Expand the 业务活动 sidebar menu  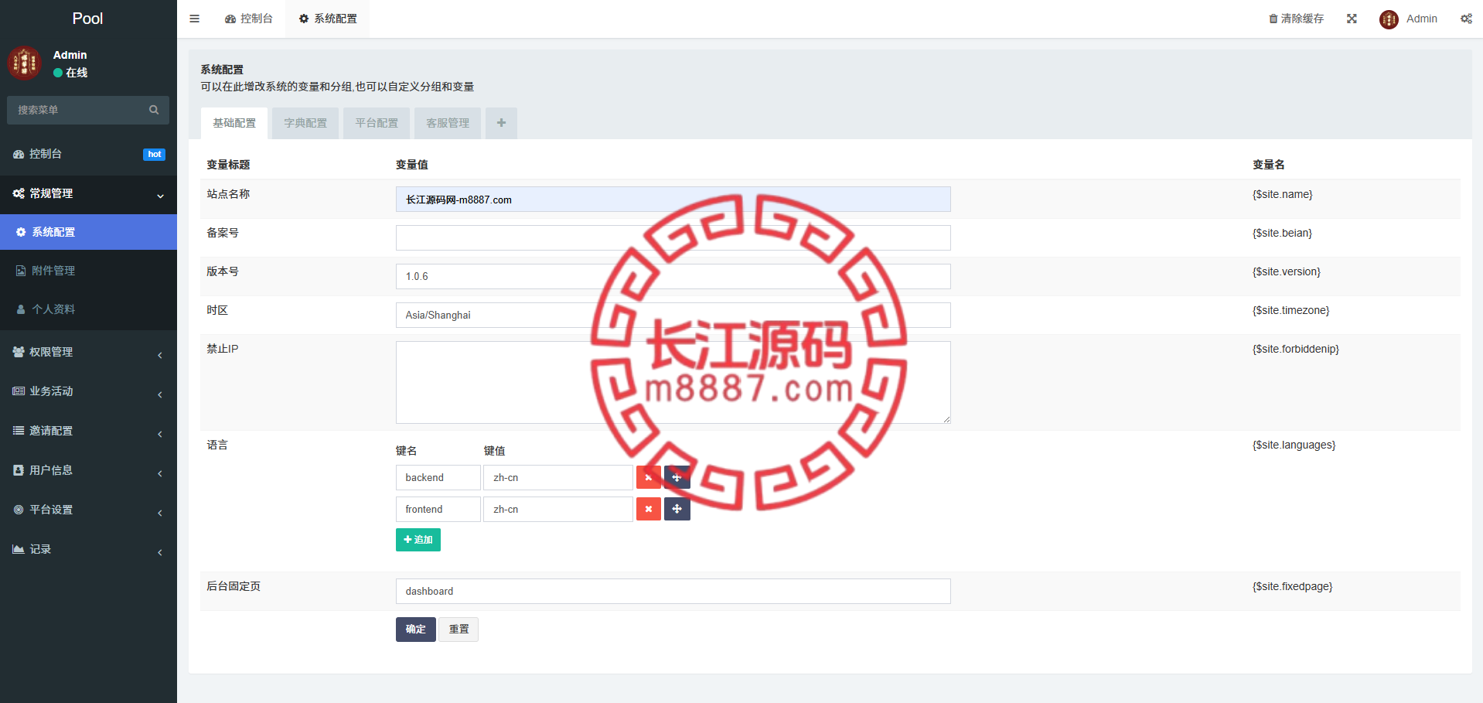(88, 391)
